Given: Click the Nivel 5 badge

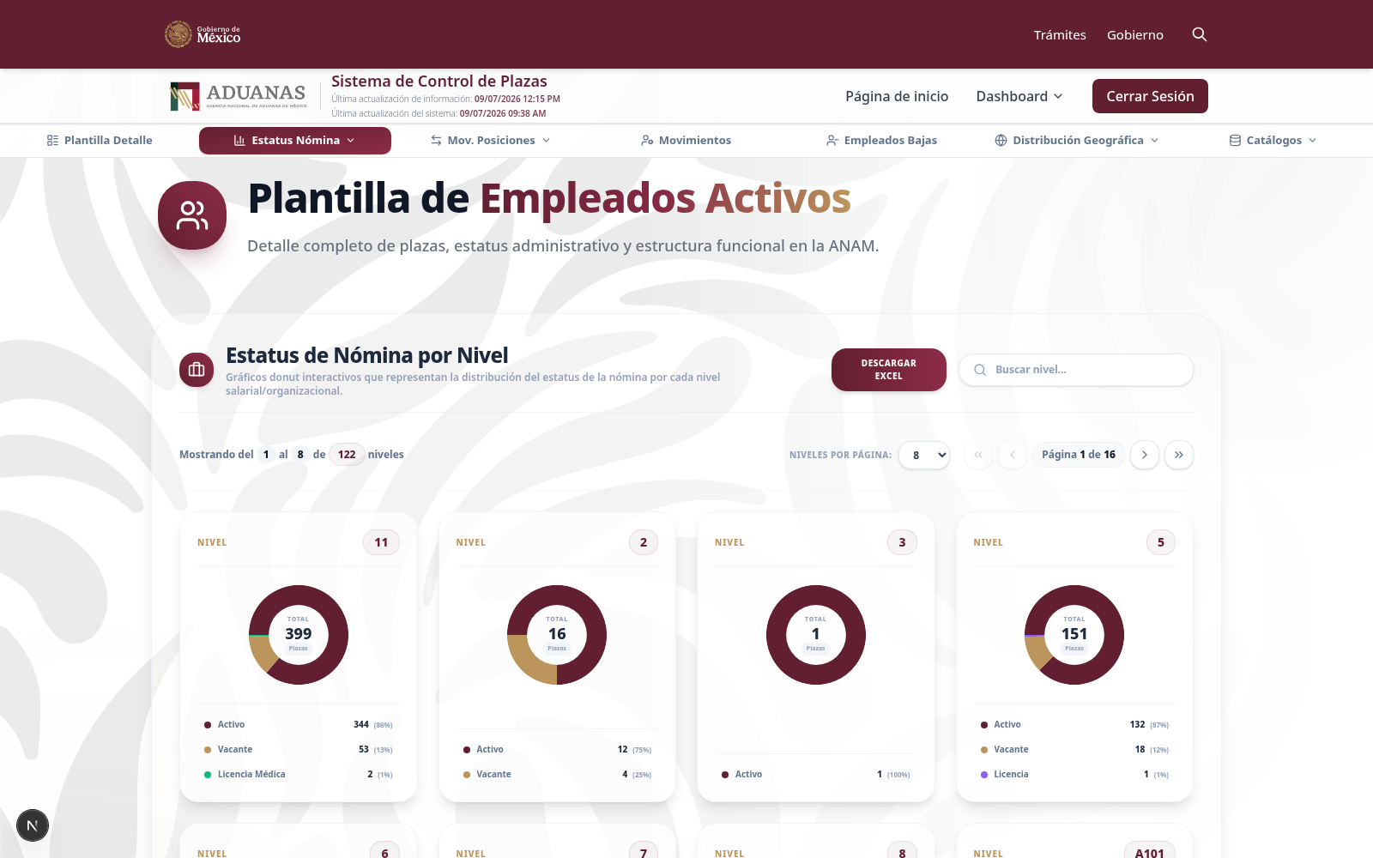Looking at the screenshot, I should coord(1161,542).
